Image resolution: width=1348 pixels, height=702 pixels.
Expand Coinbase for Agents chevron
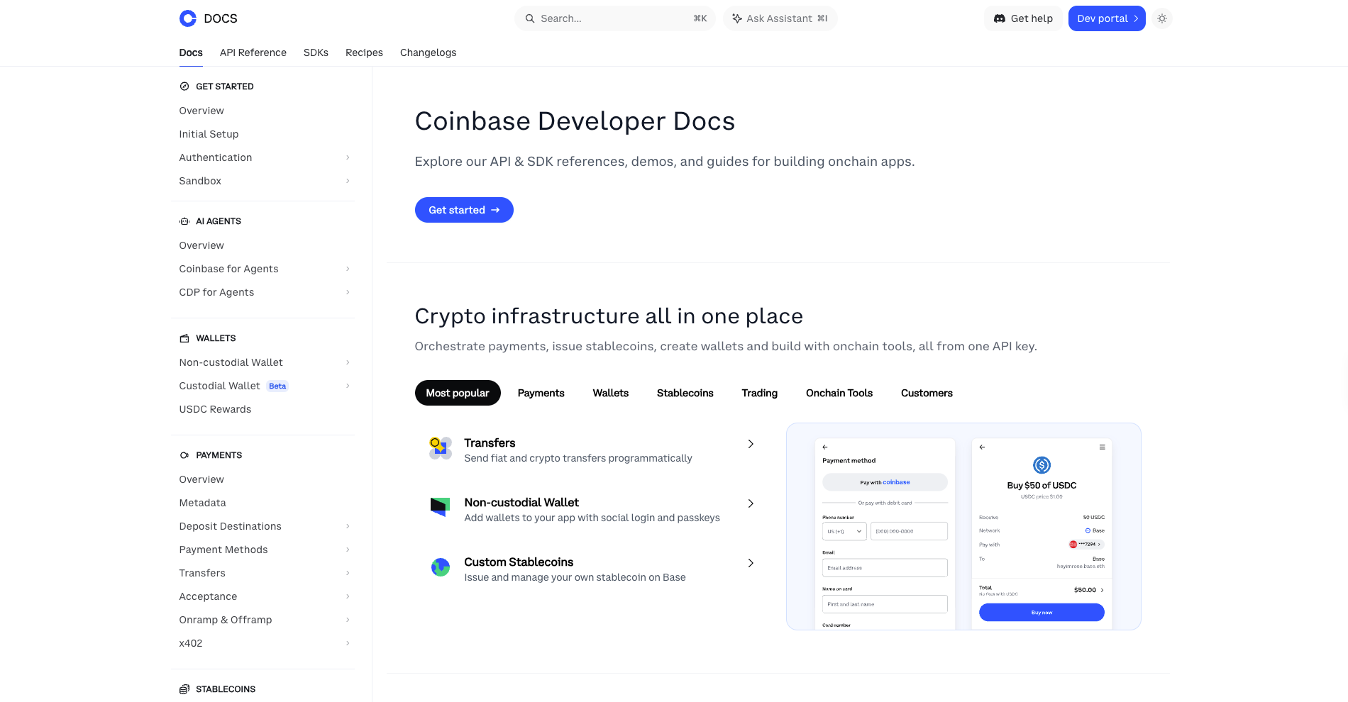click(x=348, y=269)
